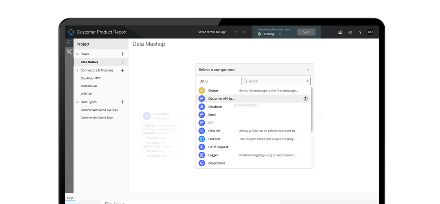The image size is (440, 204).
Task: Select the Flow Ref component label
Action: click(214, 131)
